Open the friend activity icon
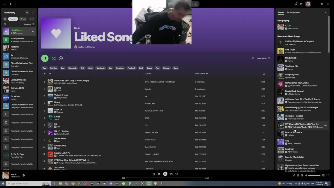This screenshot has width=334, height=188. pyautogui.click(x=301, y=4)
